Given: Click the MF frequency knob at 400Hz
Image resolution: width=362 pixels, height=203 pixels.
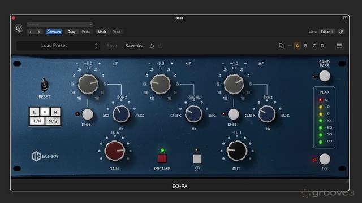Looking at the screenshot, I should click(x=193, y=114).
